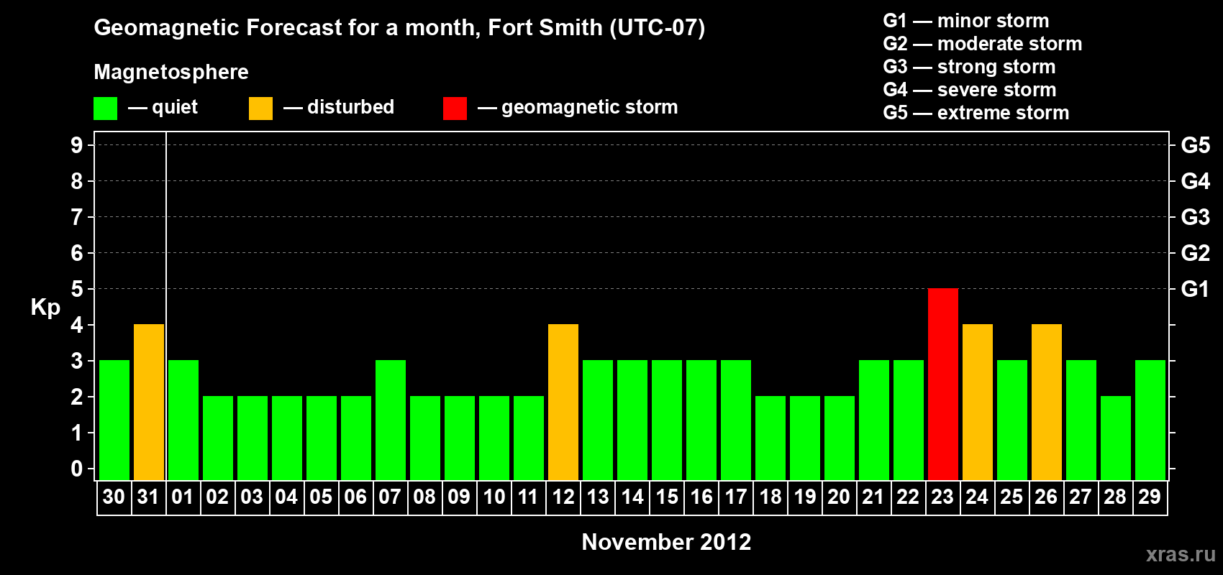This screenshot has width=1223, height=575.
Task: Click the green bar for day 07
Action: click(391, 420)
